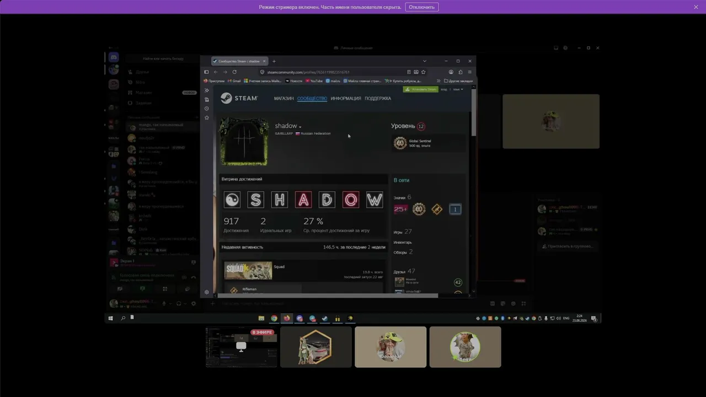The image size is (706, 397).
Task: Open the browser extensions icon
Action: coord(461,72)
